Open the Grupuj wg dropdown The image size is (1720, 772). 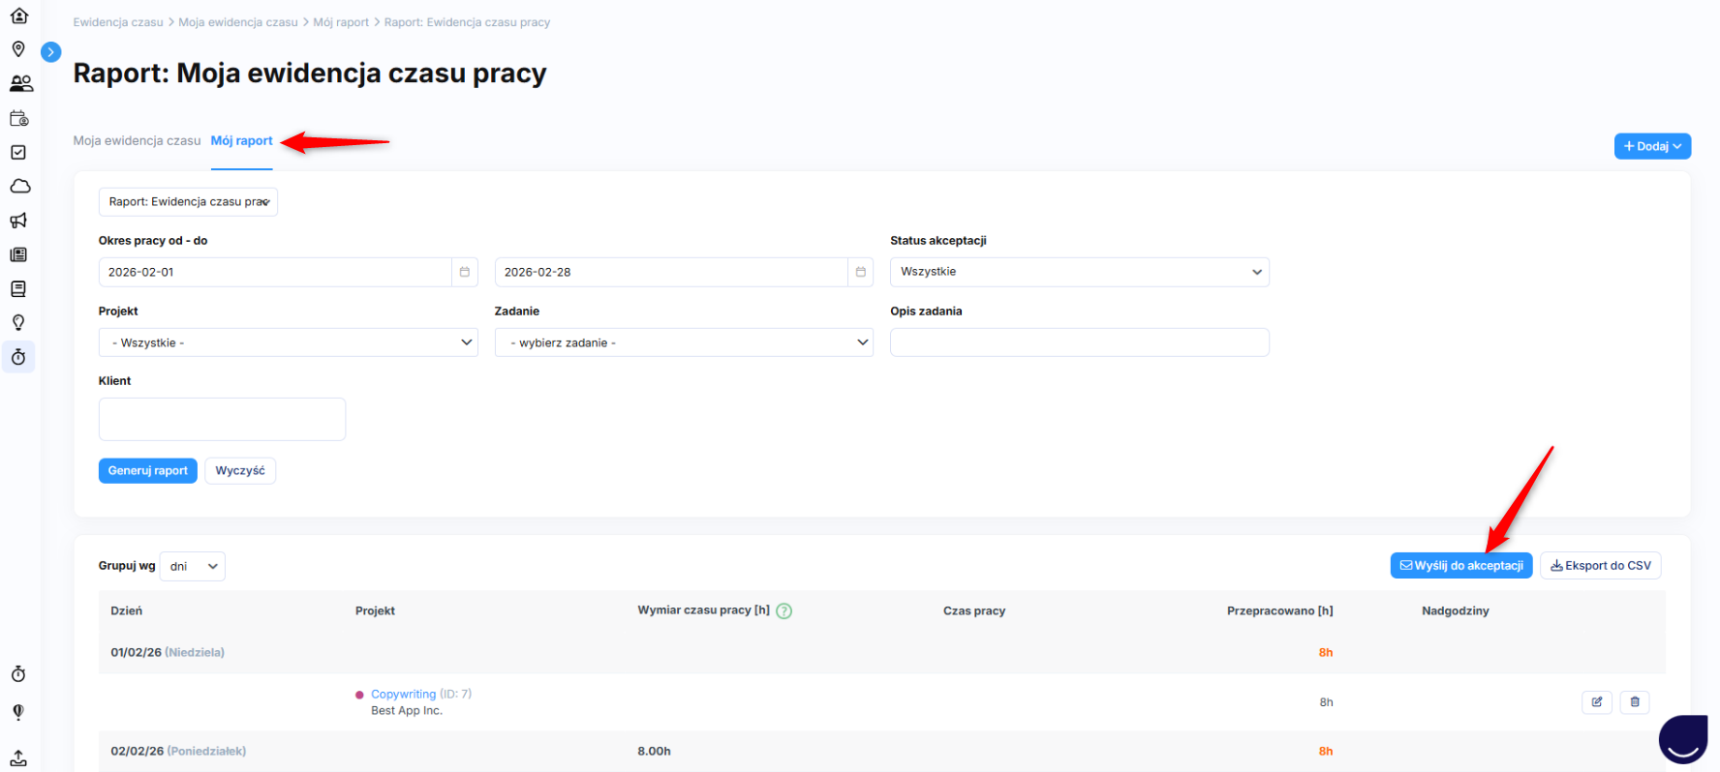tap(193, 566)
